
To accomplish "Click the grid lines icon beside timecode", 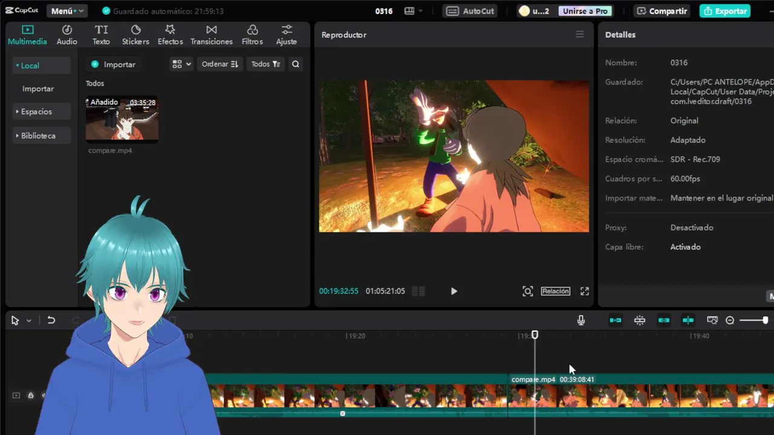I will coord(418,291).
